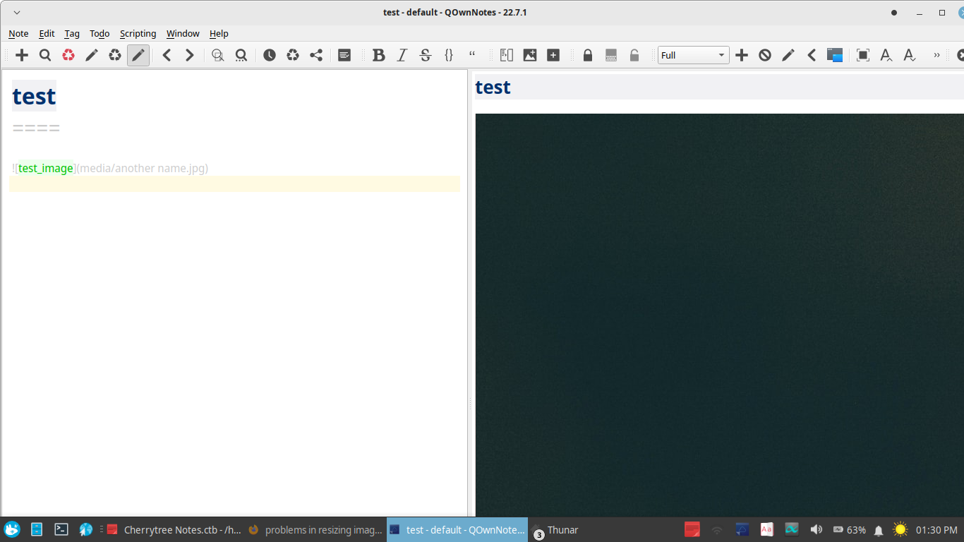Image resolution: width=964 pixels, height=542 pixels.
Task: Open the terminal launcher in the taskbar
Action: click(x=61, y=529)
